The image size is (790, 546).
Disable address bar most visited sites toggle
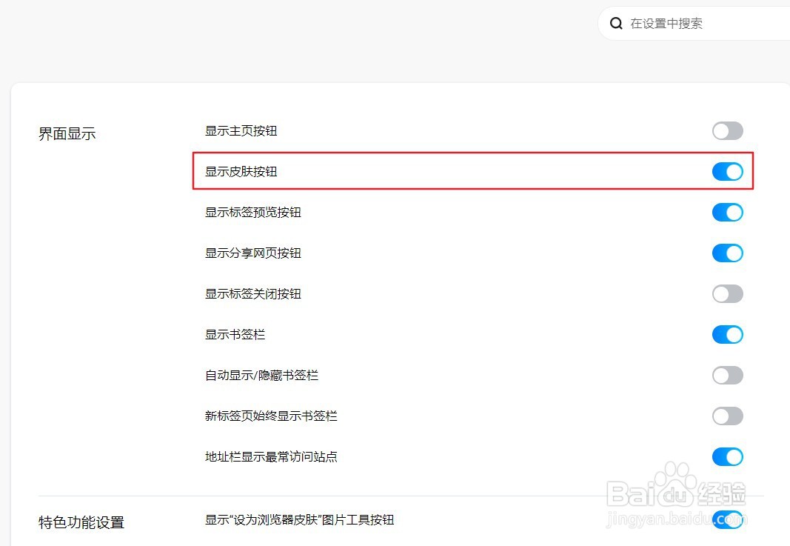[x=727, y=457]
